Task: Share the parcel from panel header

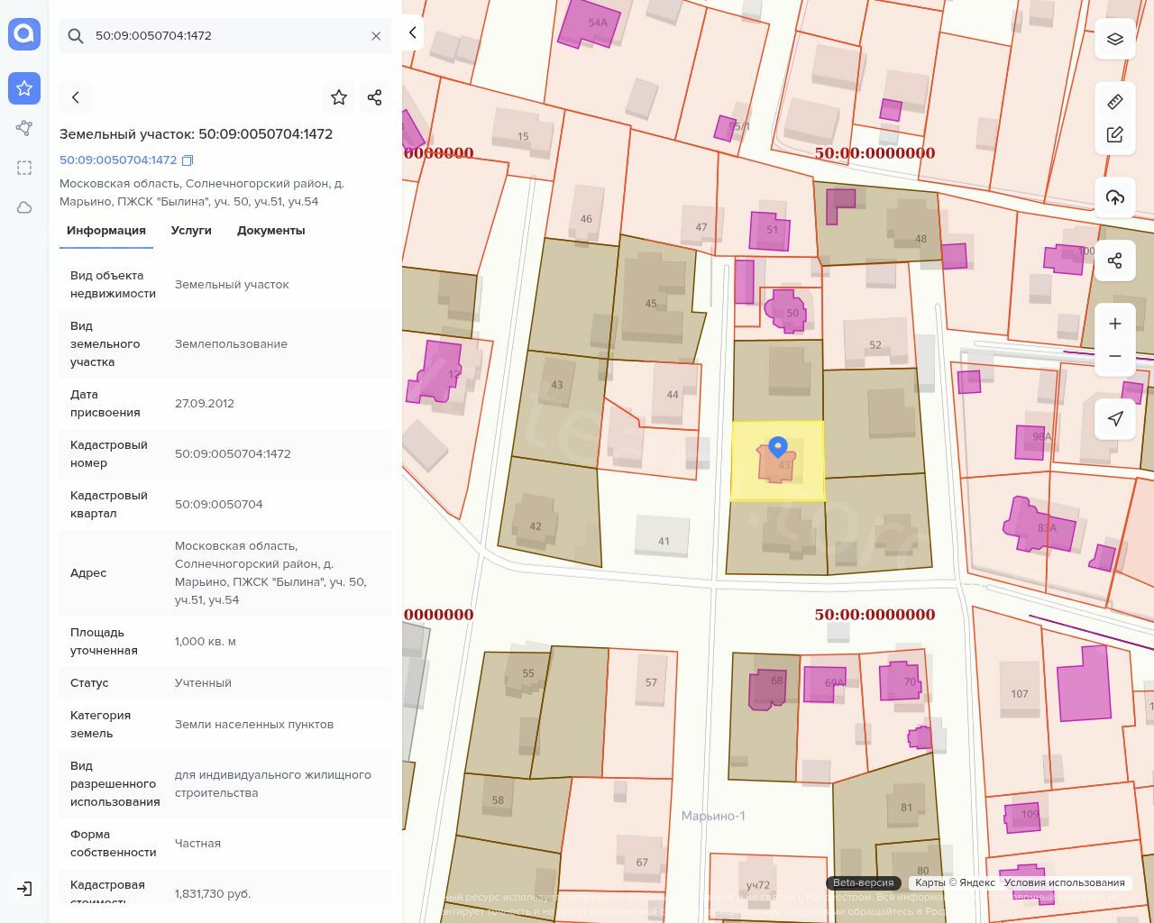Action: coord(375,97)
